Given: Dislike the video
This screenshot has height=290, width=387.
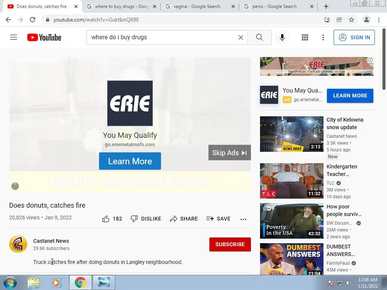Looking at the screenshot, I should point(146,219).
